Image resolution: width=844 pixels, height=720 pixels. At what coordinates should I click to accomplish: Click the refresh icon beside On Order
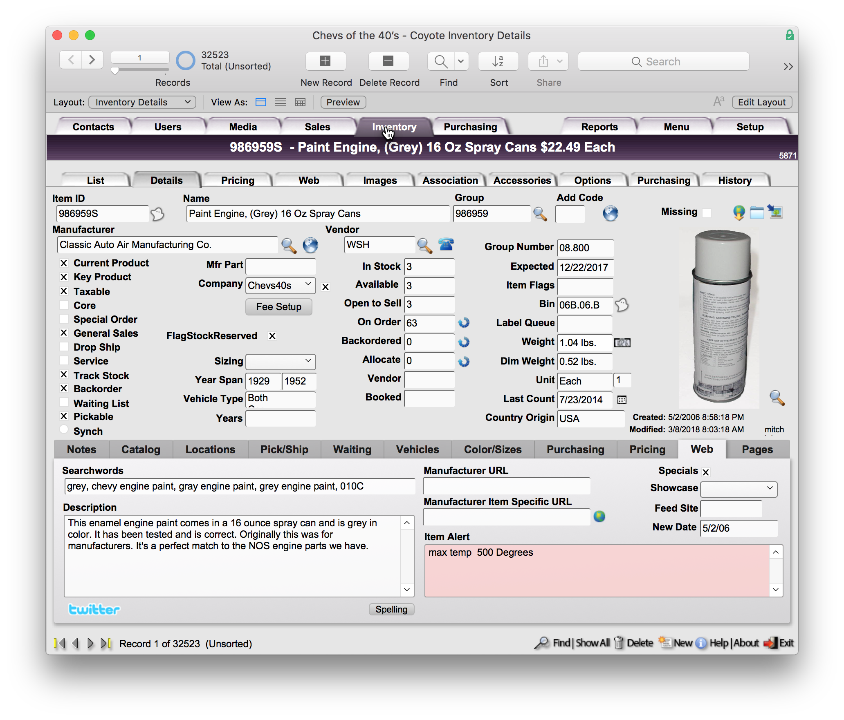tap(464, 323)
